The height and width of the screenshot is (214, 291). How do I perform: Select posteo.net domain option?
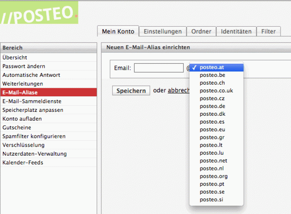[217, 161]
